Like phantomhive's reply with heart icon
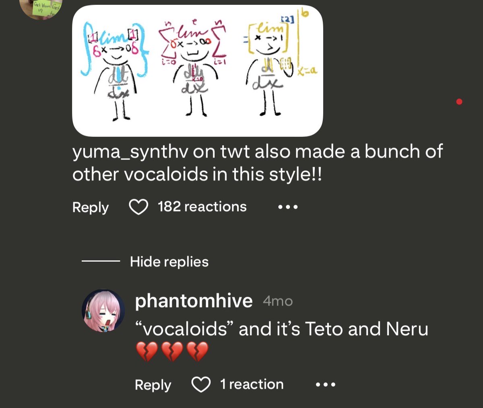The height and width of the screenshot is (408, 483). point(201,385)
